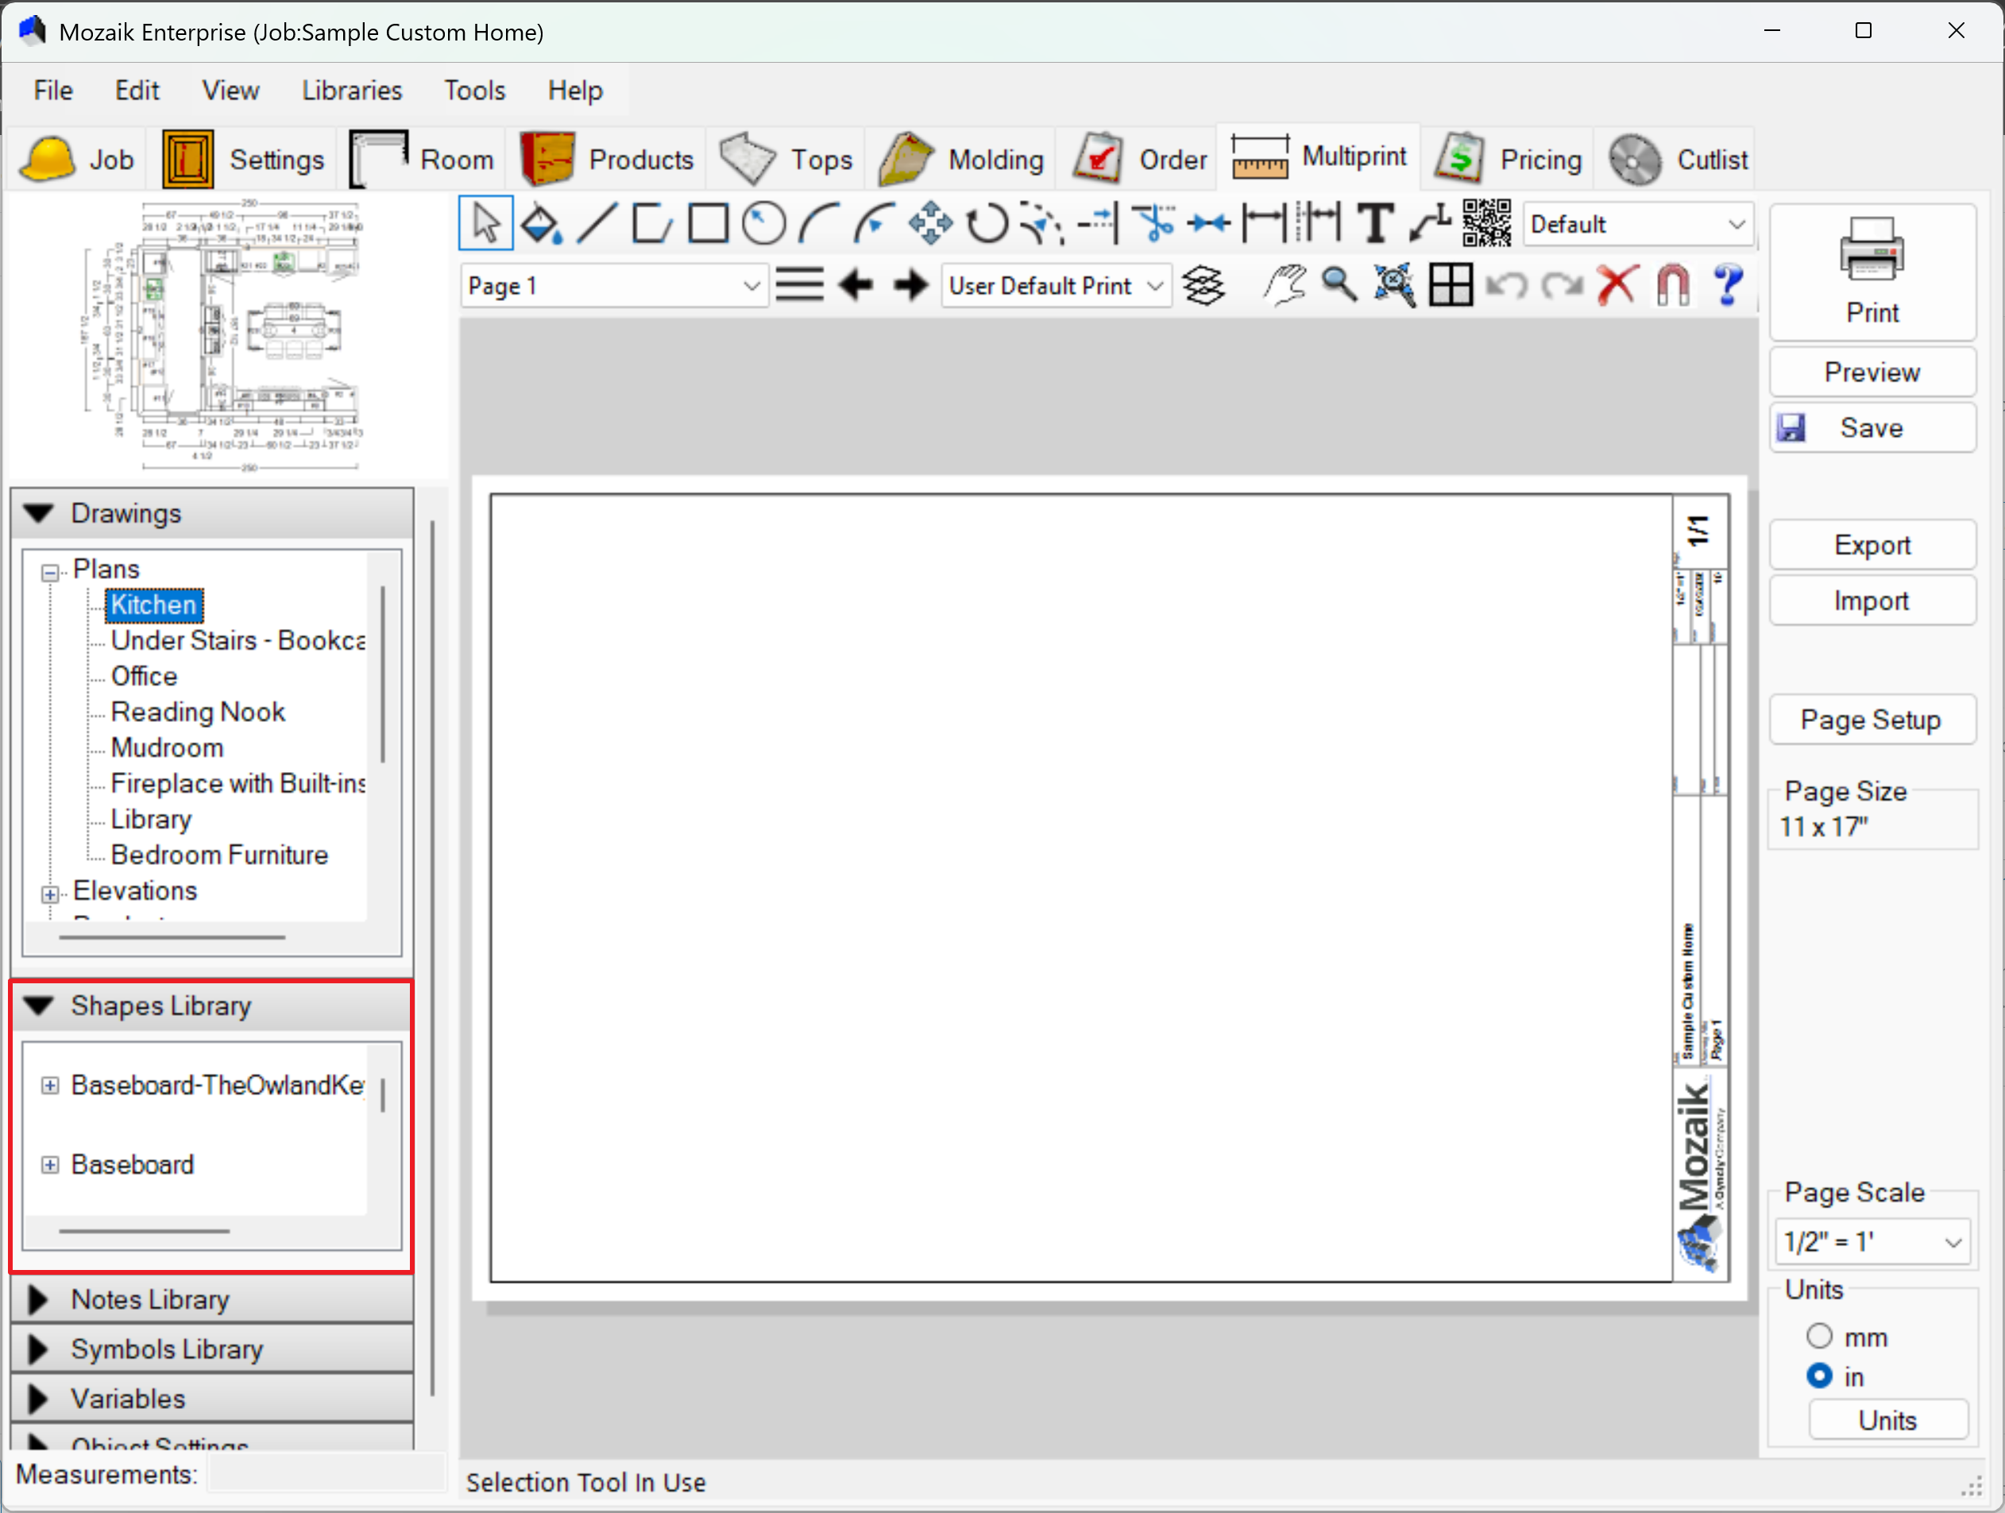2005x1513 pixels.
Task: Open the User Default Print dropdown
Action: pos(1154,286)
